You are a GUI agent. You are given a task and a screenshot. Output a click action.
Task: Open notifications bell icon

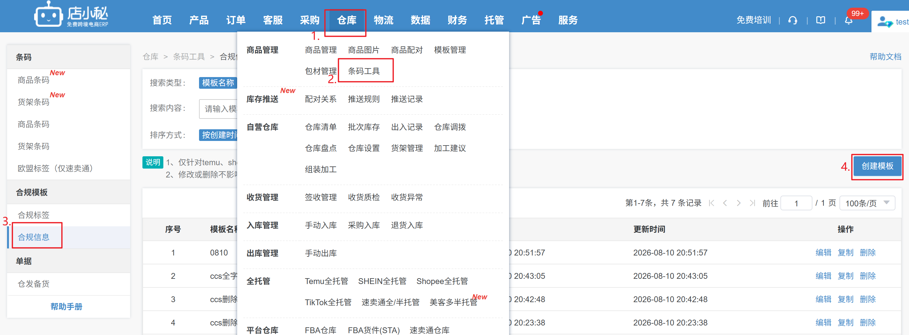tap(848, 21)
